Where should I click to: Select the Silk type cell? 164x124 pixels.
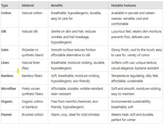(x=4, y=32)
